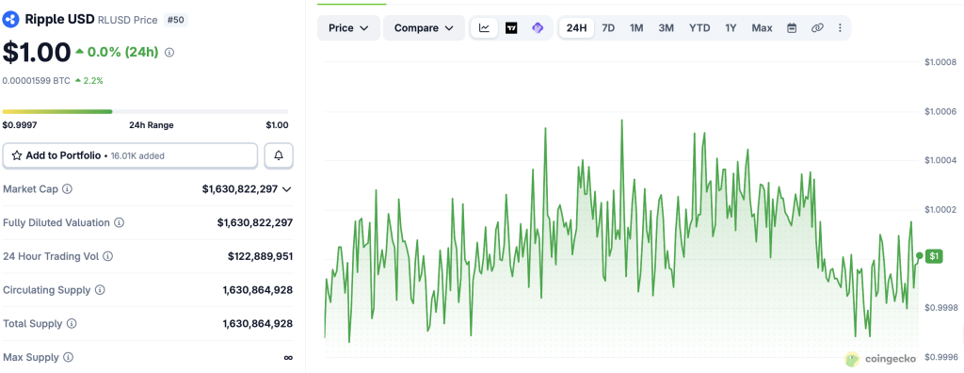Viewport: 964px width, 373px height.
Task: Click the $1.00 current price text
Action: [x=37, y=53]
